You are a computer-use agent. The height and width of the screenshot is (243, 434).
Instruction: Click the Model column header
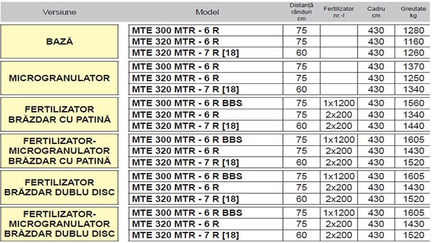coord(206,12)
